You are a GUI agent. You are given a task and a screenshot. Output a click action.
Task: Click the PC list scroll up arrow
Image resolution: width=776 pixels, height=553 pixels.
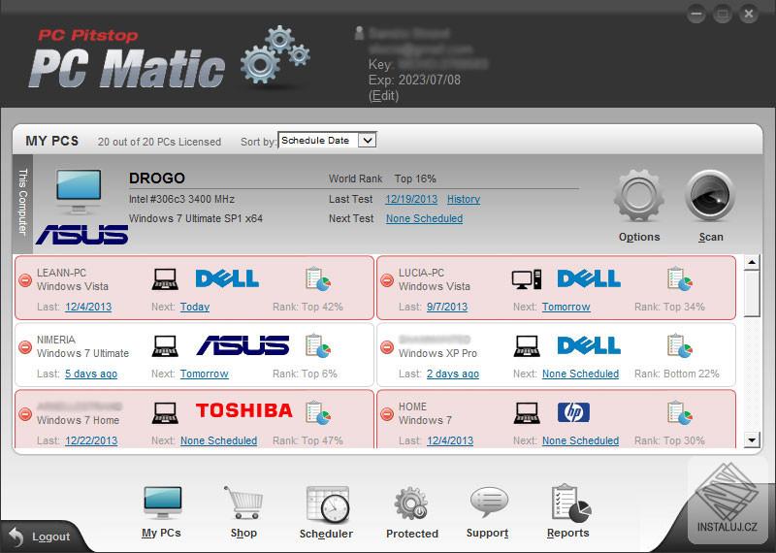(752, 262)
